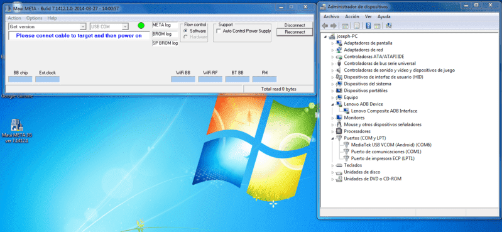Enable the Auto Control Power Supply checkbox
Screen dimensions: 502x232
point(219,31)
